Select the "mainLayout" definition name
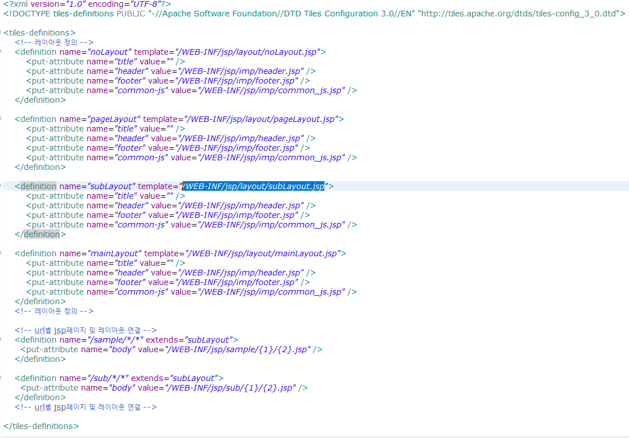Screen dimensions: 629x438 point(114,253)
